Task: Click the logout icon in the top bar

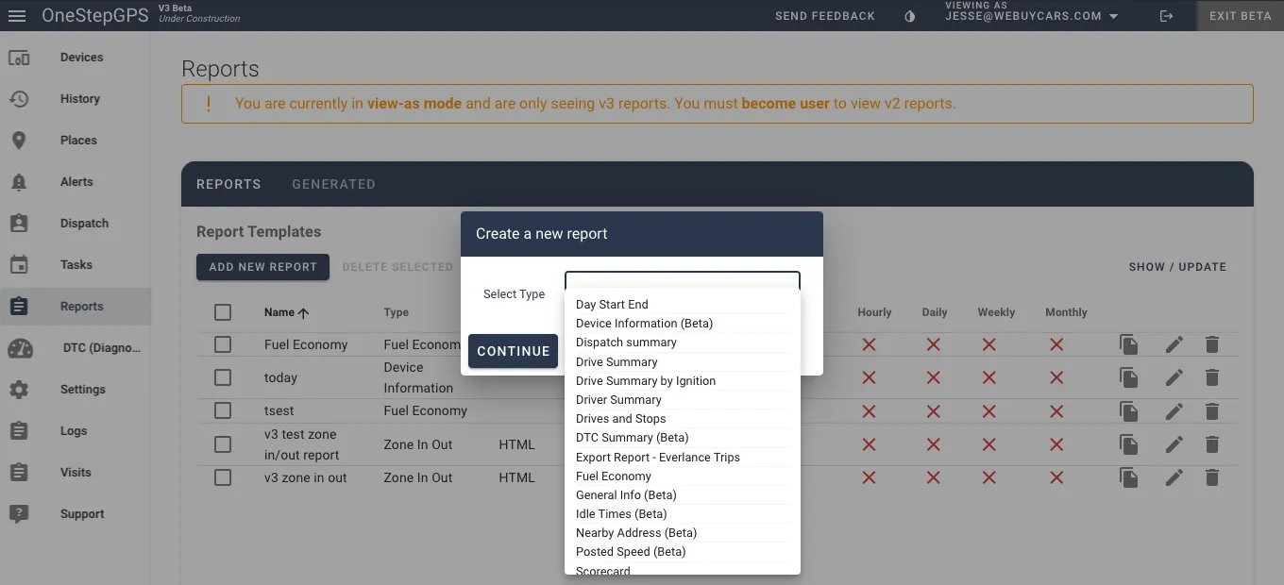Action: pos(1166,15)
